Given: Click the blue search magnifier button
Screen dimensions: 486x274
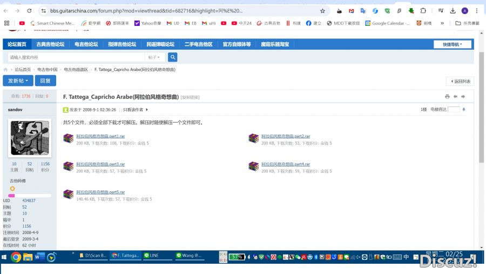Looking at the screenshot, I should pyautogui.click(x=172, y=57).
